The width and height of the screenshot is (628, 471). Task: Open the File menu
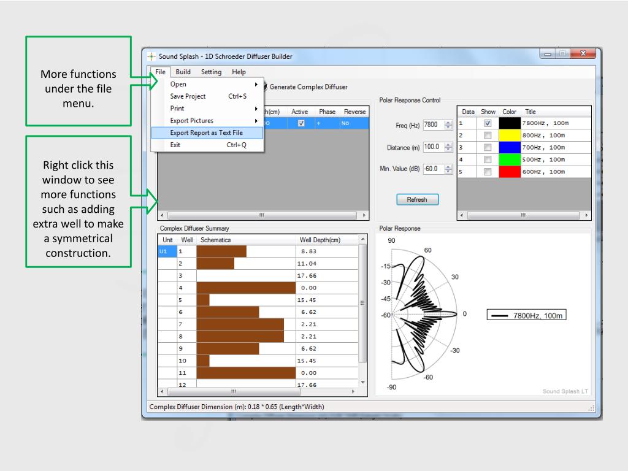point(160,72)
